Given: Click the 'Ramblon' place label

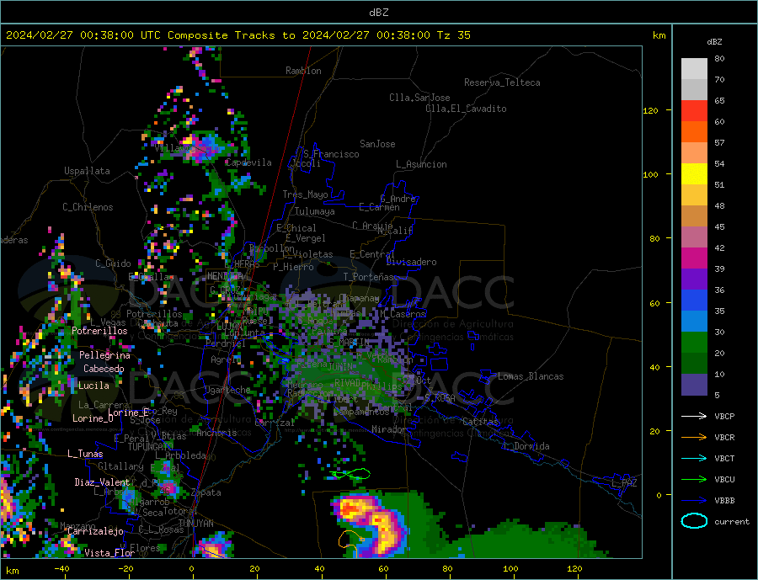Looking at the screenshot, I should click(303, 71).
